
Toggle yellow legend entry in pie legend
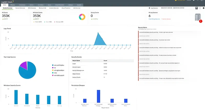coord(58,70)
